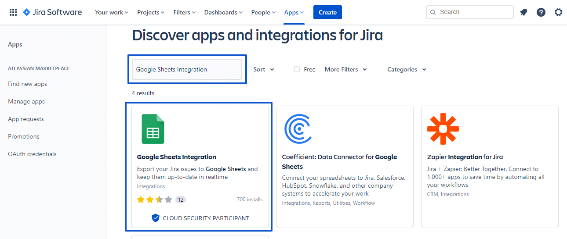Select Promotions in sidebar
Image resolution: width=567 pixels, height=239 pixels.
coord(24,136)
